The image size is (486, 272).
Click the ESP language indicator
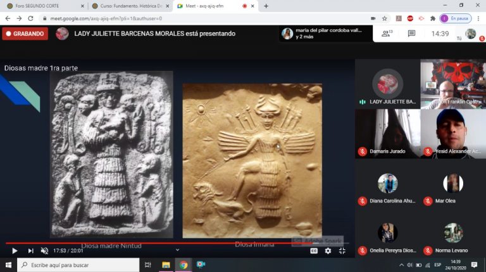coord(438,265)
